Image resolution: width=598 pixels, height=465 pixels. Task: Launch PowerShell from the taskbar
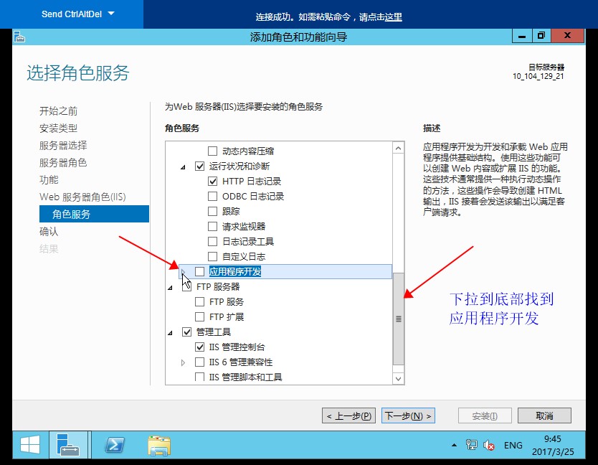(115, 445)
